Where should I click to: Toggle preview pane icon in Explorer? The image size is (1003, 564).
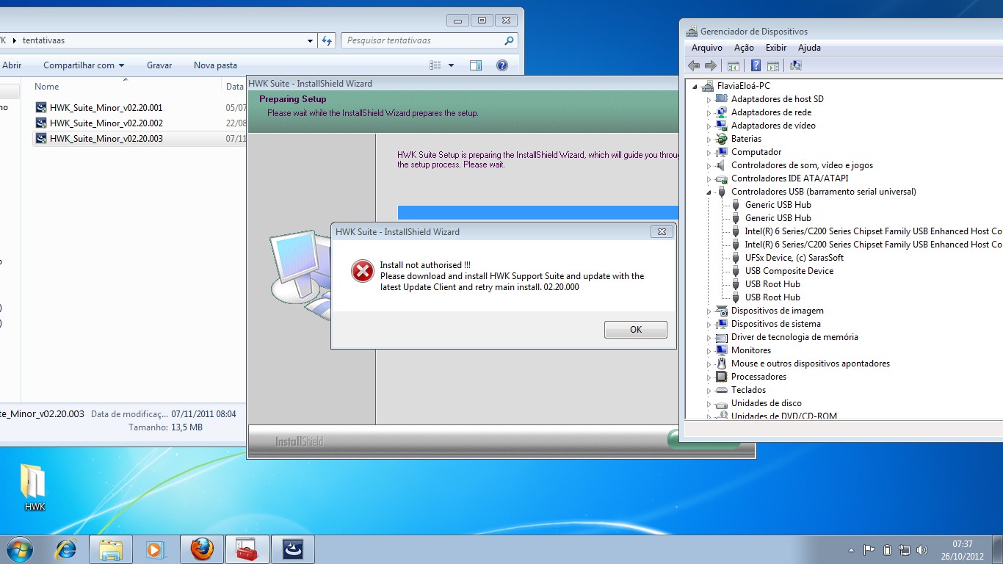click(x=476, y=65)
